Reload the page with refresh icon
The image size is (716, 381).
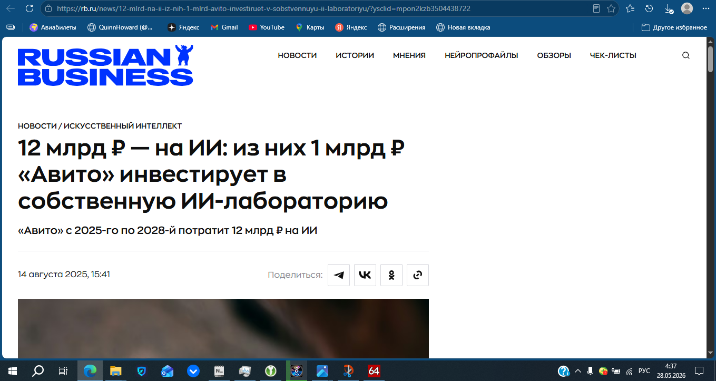(30, 8)
